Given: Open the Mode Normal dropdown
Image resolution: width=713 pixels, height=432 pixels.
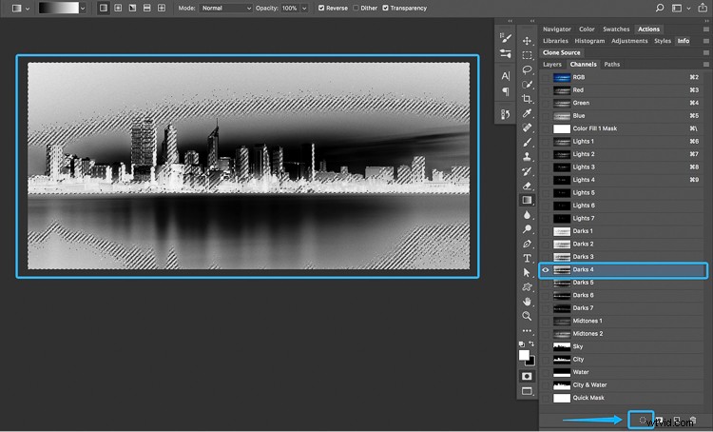Looking at the screenshot, I should pos(225,9).
